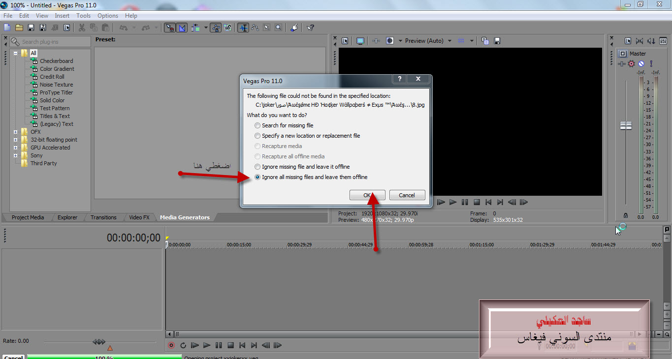Adjust the Master volume fader
The image size is (672, 359).
tap(626, 125)
